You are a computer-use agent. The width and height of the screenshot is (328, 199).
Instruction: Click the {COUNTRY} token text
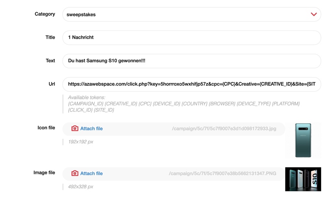194,104
